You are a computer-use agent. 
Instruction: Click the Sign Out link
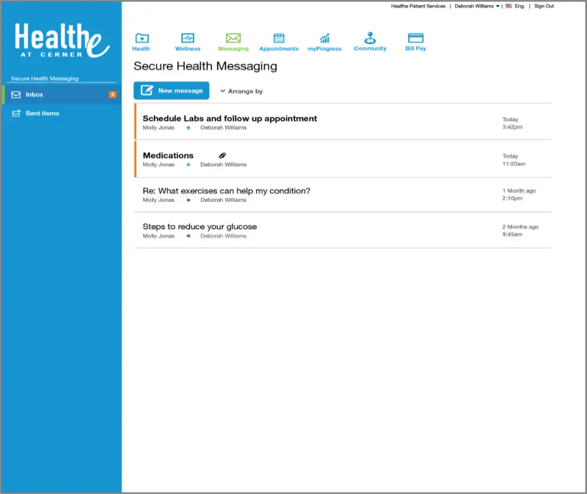544,6
